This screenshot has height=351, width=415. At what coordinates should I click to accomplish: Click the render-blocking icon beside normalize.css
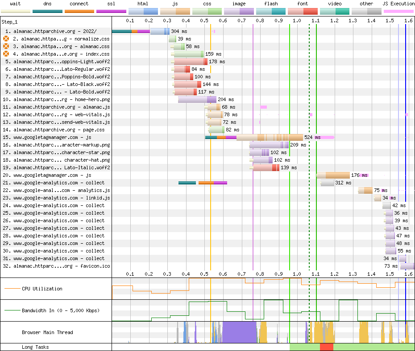[6, 39]
